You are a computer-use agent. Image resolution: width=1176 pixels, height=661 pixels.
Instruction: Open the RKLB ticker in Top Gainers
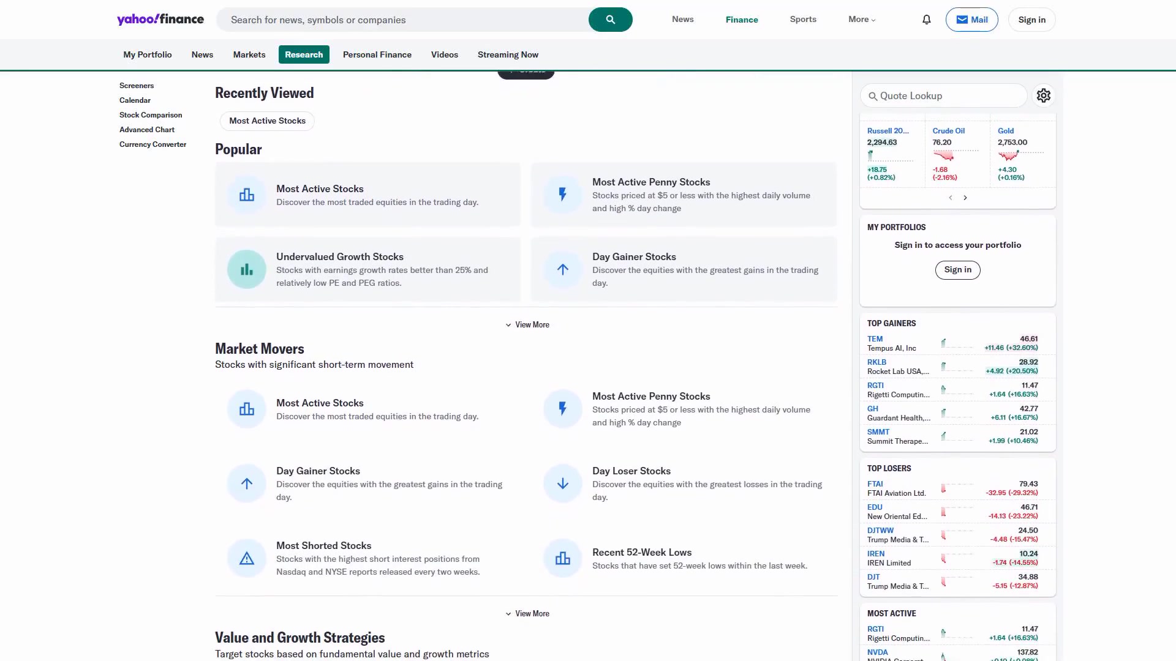(x=876, y=362)
